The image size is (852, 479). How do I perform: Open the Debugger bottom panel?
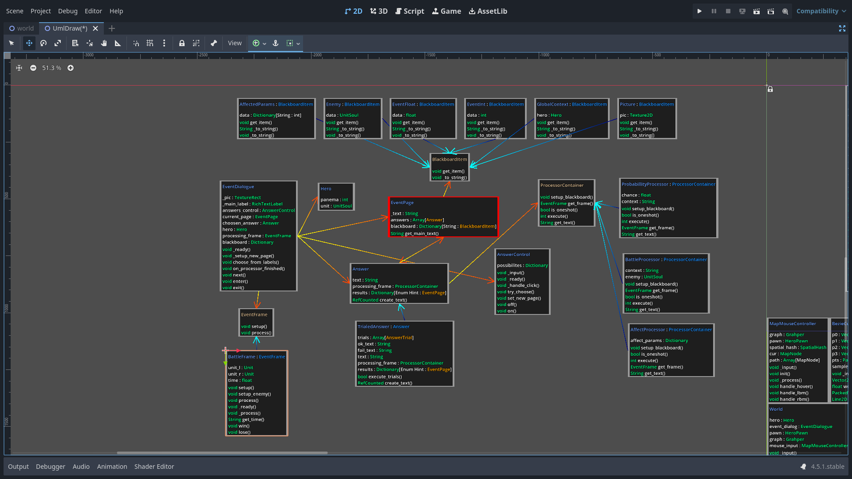(51, 467)
